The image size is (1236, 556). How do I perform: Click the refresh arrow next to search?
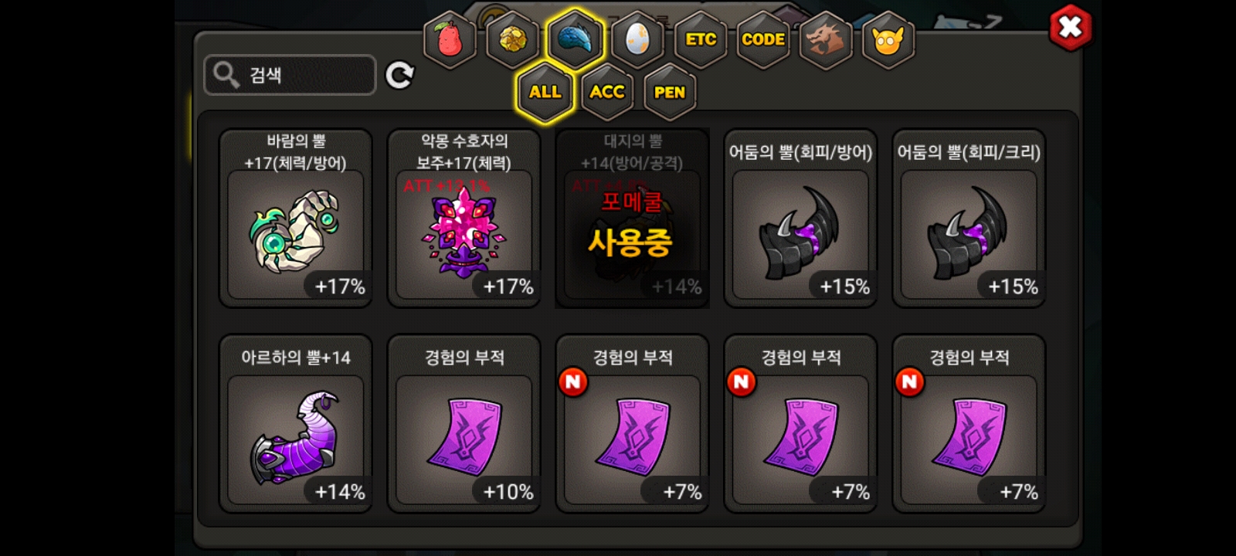399,75
